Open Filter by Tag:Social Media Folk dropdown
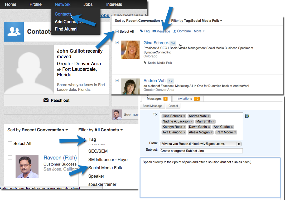Image resolution: width=285 pixels, height=200 pixels. coord(196,21)
